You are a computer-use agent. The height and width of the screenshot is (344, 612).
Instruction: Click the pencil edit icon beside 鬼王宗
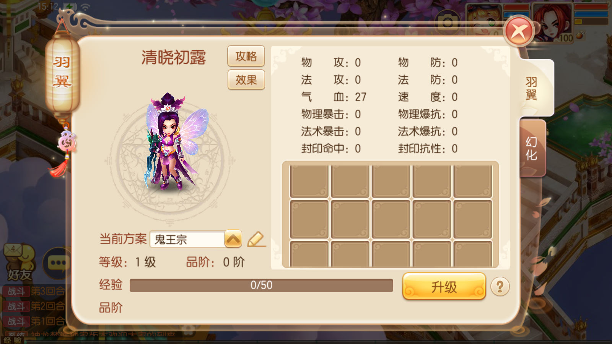pyautogui.click(x=256, y=239)
